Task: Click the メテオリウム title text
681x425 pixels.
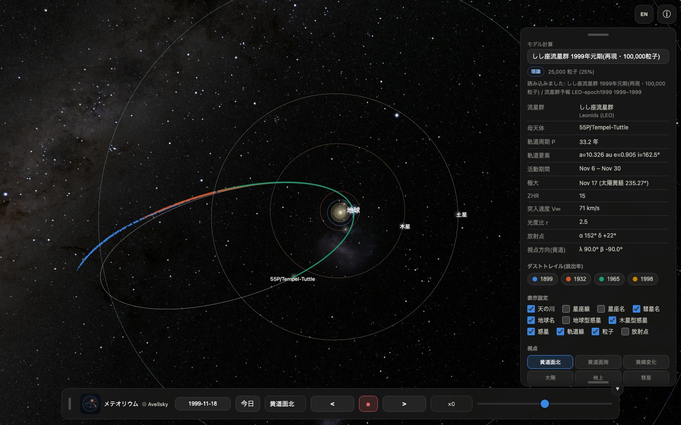Action: pos(121,404)
